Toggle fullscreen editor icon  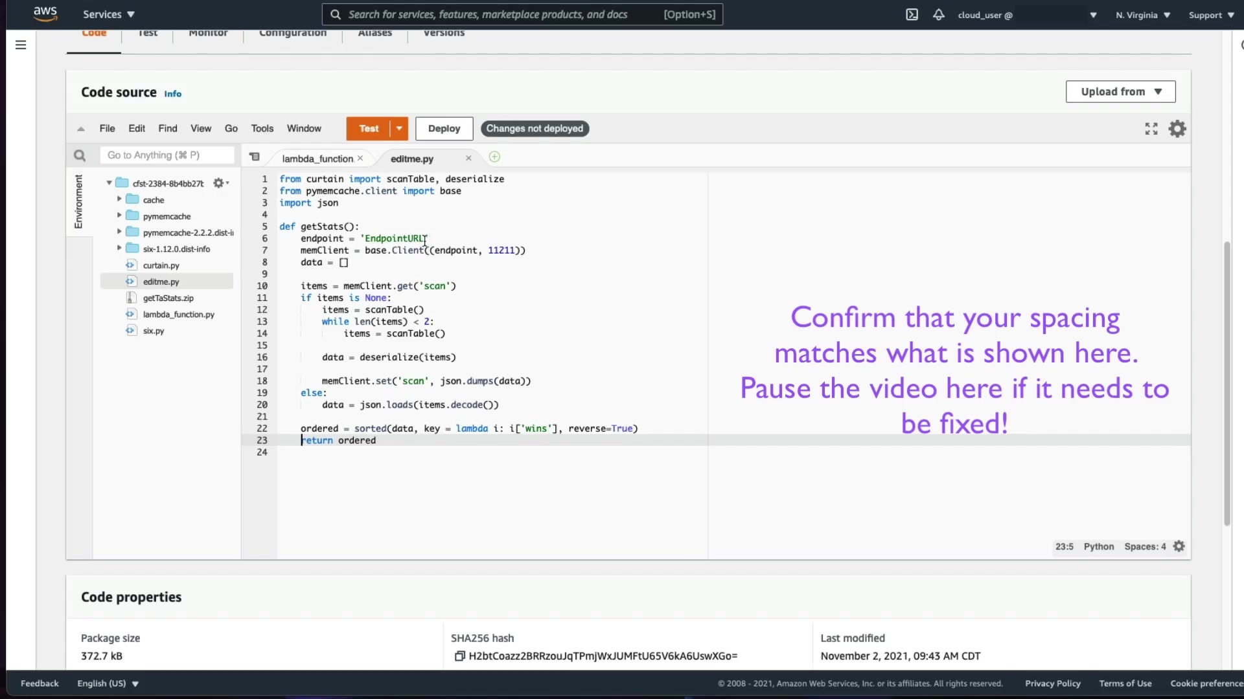click(x=1151, y=129)
